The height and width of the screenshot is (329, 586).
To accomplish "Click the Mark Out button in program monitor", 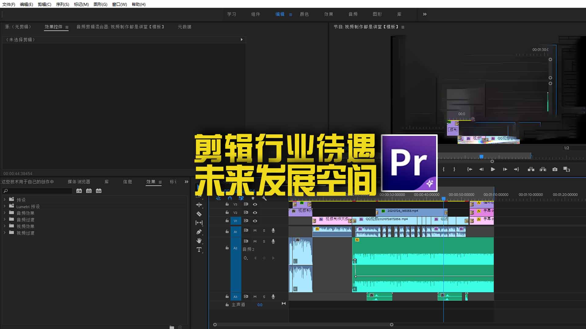I will click(x=454, y=169).
